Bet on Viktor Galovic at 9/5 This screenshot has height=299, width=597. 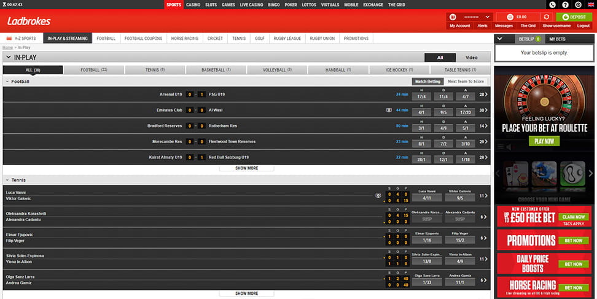pos(460,198)
